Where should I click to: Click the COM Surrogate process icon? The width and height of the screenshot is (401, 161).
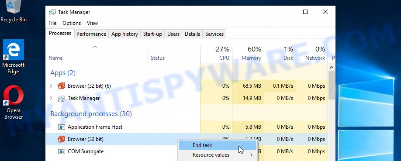coord(62,151)
